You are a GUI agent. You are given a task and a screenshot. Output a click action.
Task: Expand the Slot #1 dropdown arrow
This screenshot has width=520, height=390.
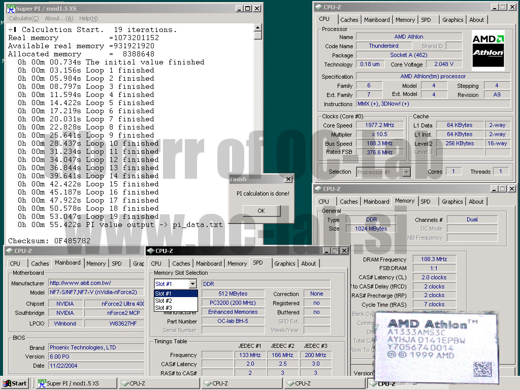[x=192, y=284]
